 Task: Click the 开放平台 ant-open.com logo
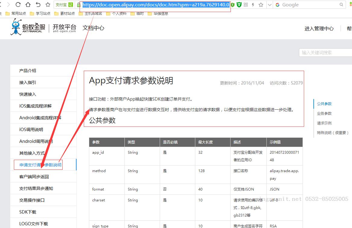pos(64,28)
